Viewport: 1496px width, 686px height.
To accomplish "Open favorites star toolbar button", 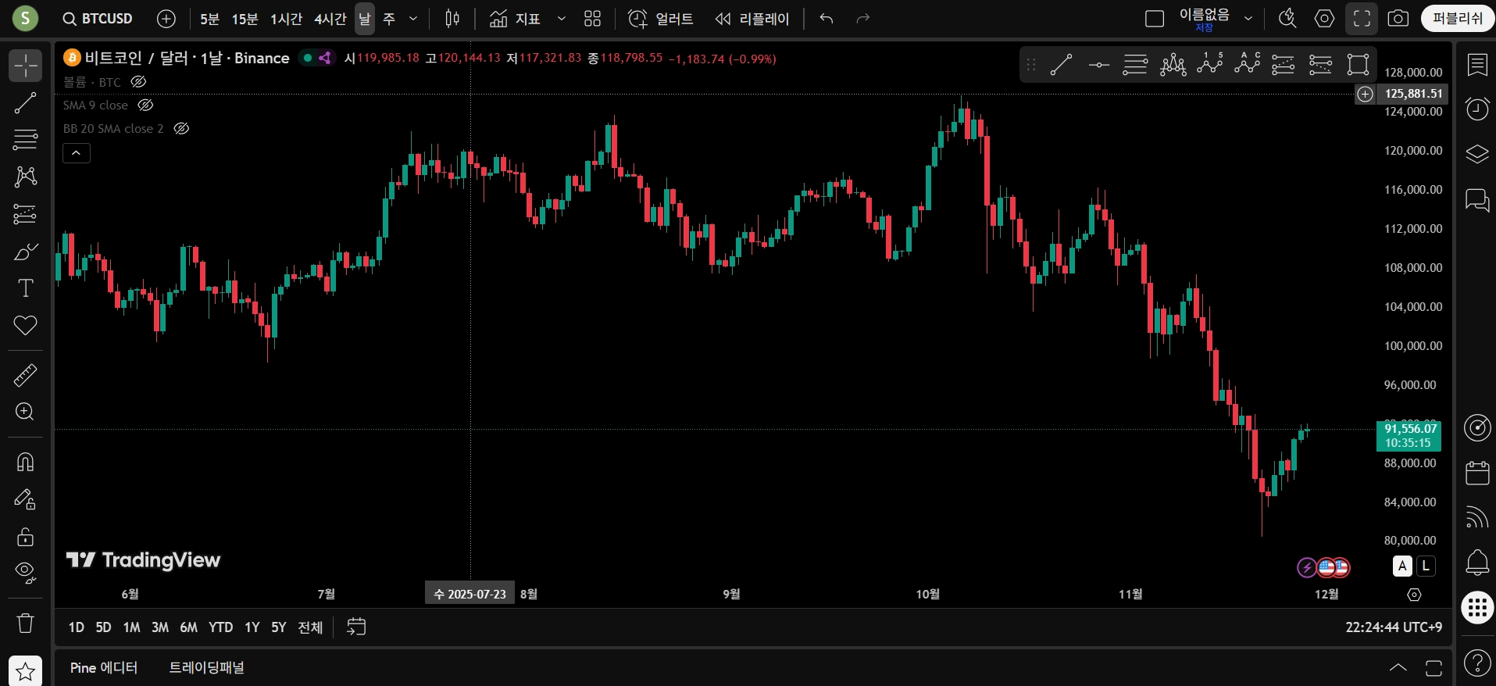I will pyautogui.click(x=25, y=671).
